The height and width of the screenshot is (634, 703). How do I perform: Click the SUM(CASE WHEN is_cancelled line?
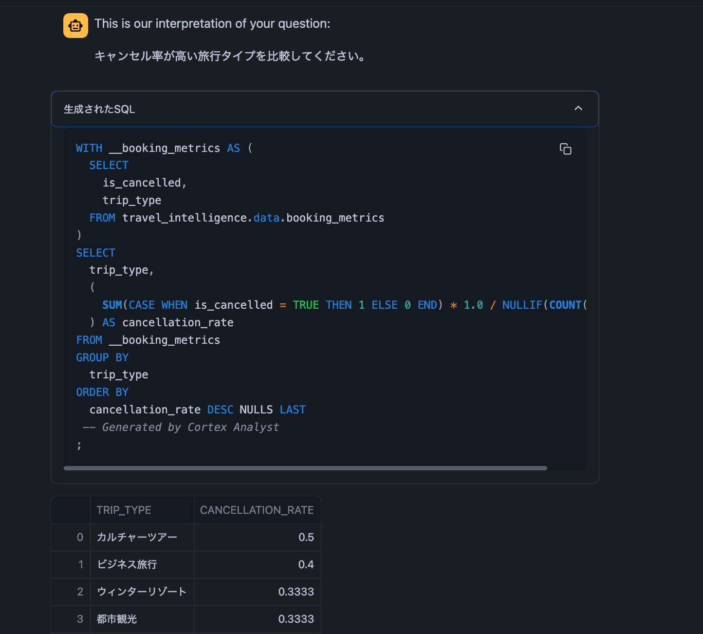coord(344,305)
